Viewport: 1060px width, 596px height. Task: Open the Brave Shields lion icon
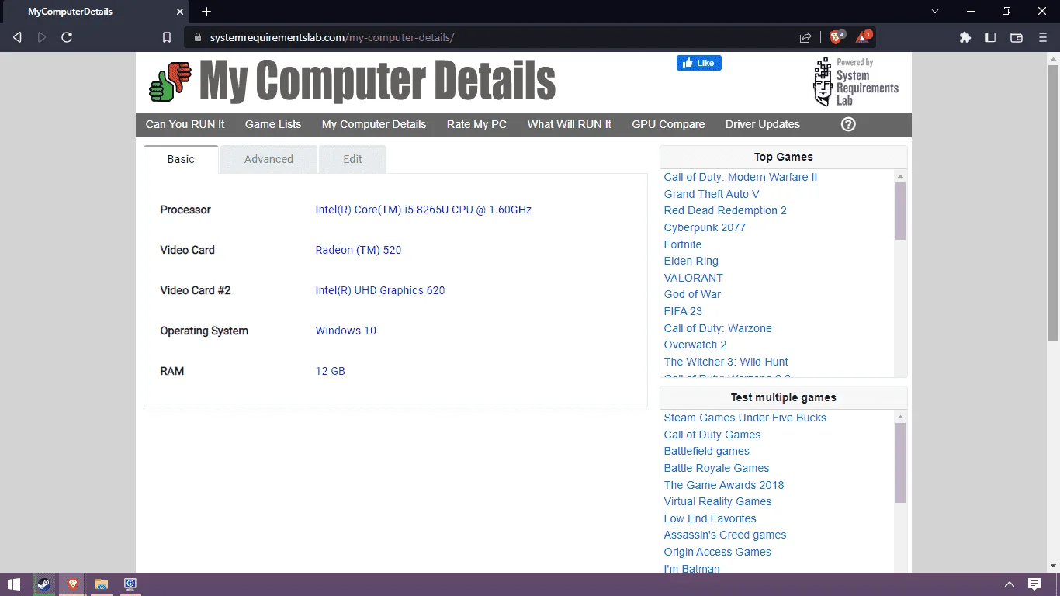pyautogui.click(x=837, y=36)
